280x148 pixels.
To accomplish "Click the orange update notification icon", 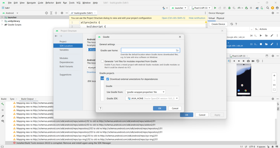I will pos(273,8).
